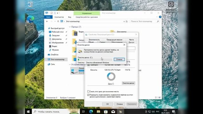Open the File ribbon tab
Viewport: 203px width, 114px height.
(x=48, y=17)
